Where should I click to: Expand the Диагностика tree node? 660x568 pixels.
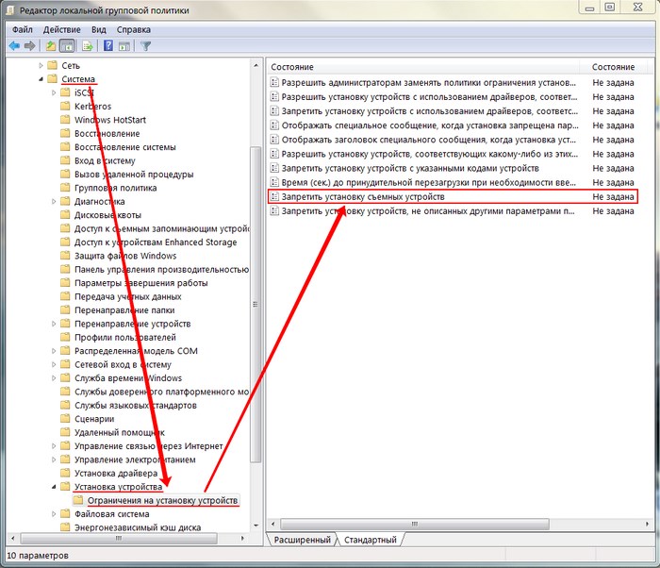pos(53,202)
